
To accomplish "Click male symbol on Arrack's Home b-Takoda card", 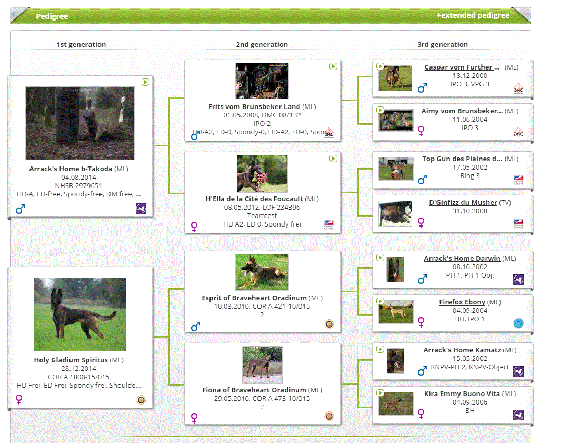I will [21, 209].
